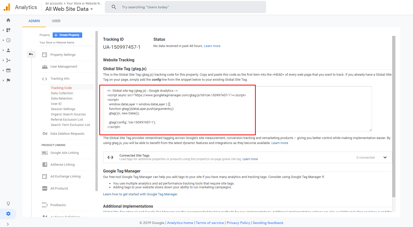Click the main content vertical scrollbar
Image resolution: width=413 pixels, height=227 pixels.
click(x=394, y=116)
